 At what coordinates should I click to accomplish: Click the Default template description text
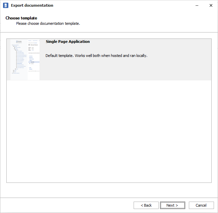pyautogui.click(x=96, y=56)
